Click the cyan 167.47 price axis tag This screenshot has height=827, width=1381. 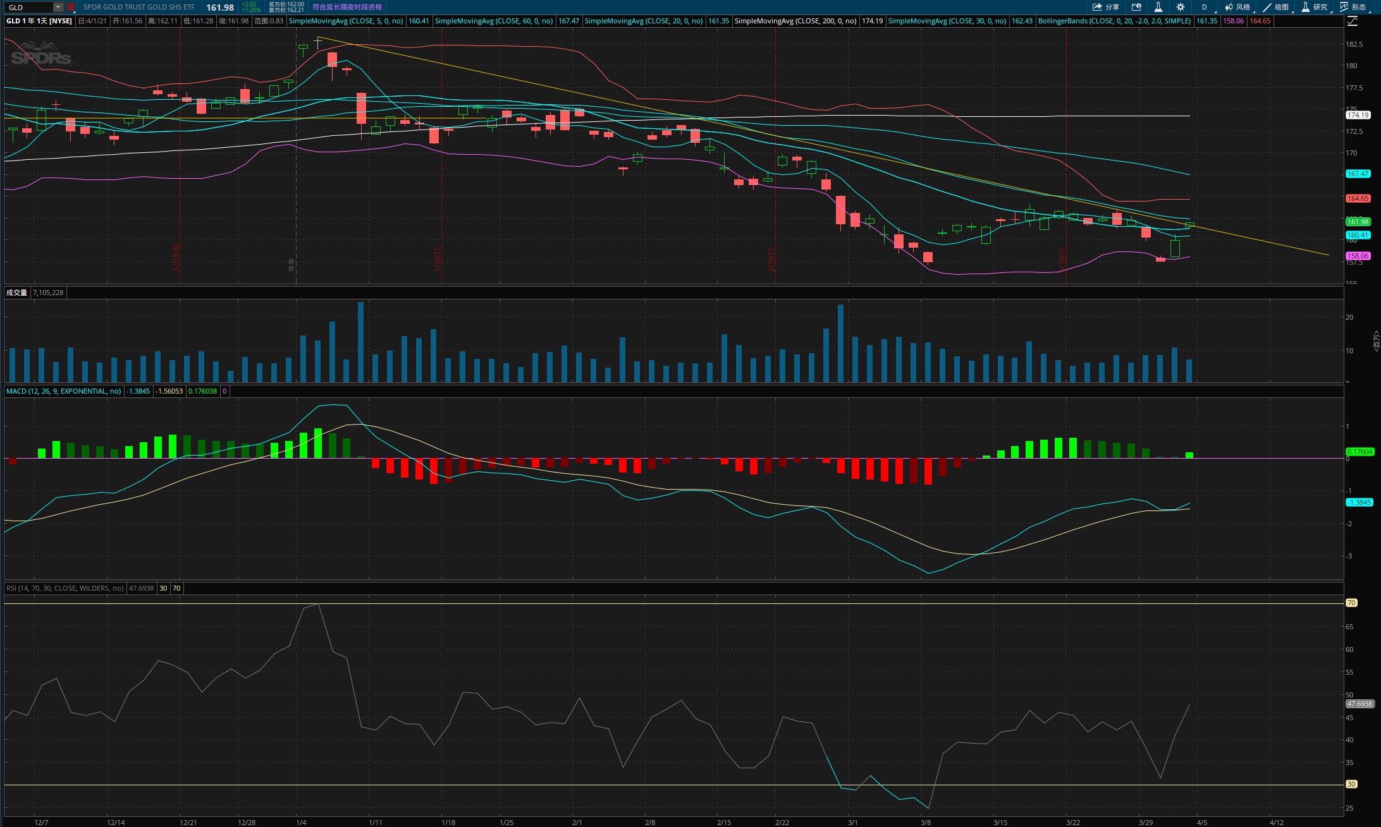pos(1358,174)
